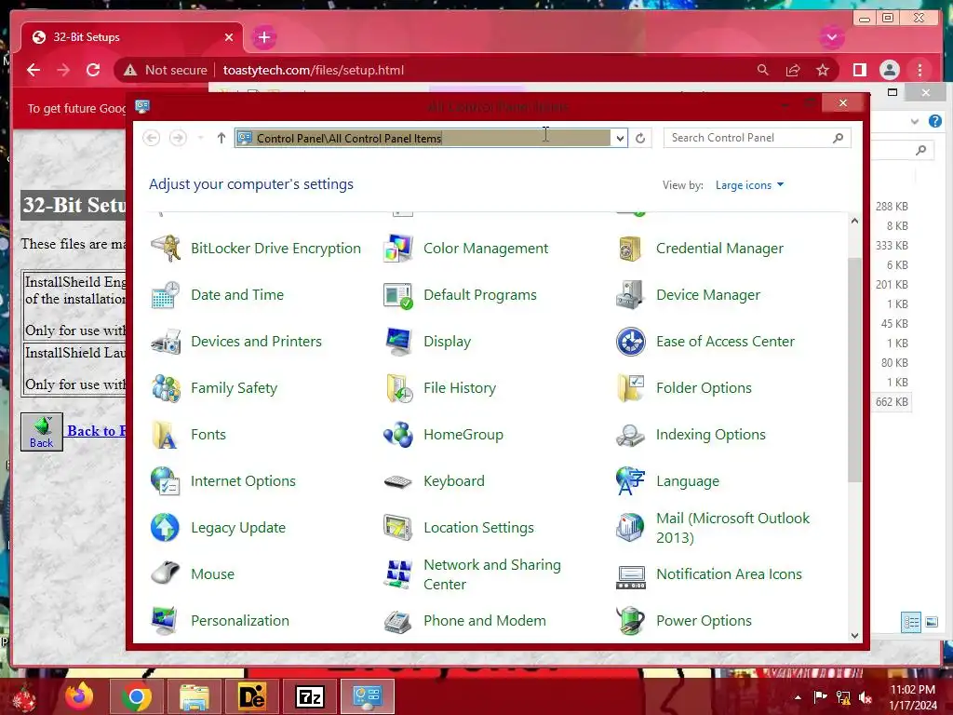Open Chrome profile avatar
This screenshot has width=953, height=715.
coord(889,70)
